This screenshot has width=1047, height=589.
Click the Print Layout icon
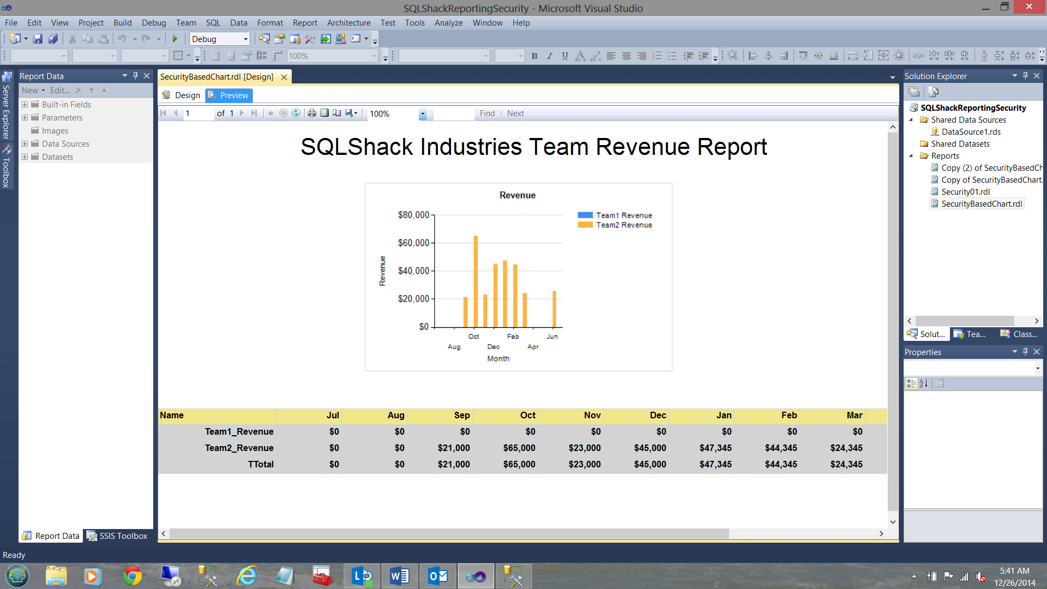(x=324, y=113)
